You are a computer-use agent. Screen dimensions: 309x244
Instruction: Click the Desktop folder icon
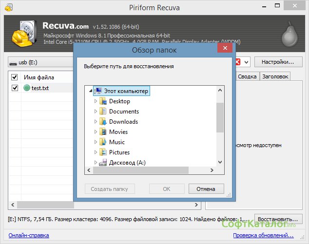coord(103,101)
